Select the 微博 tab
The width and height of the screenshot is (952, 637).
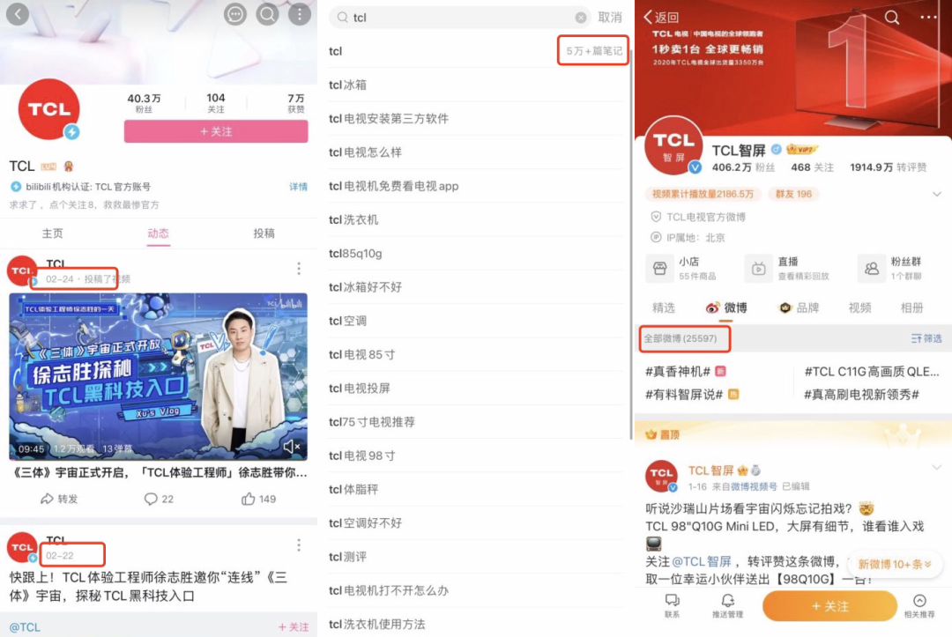[x=726, y=308]
